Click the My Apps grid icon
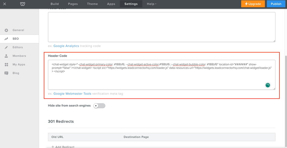Image resolution: width=287 pixels, height=148 pixels. point(6,64)
